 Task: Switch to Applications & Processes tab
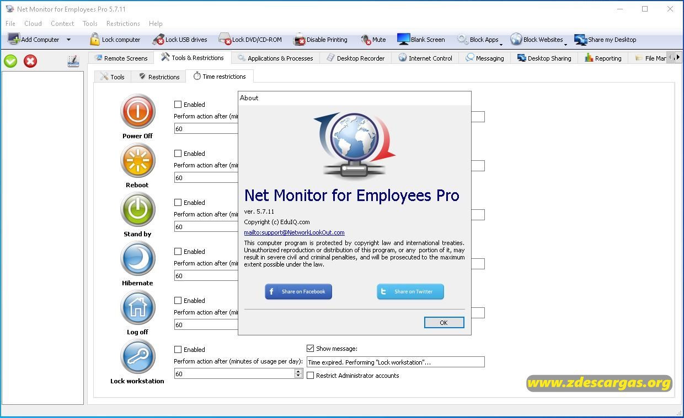tap(275, 58)
